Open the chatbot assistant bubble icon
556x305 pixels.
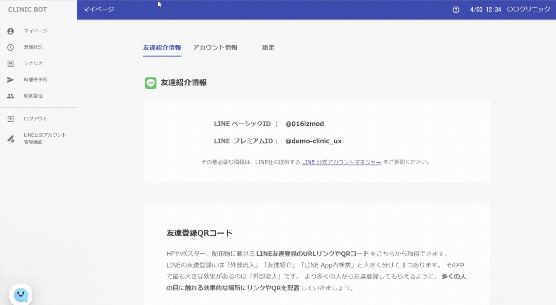[x=21, y=295]
